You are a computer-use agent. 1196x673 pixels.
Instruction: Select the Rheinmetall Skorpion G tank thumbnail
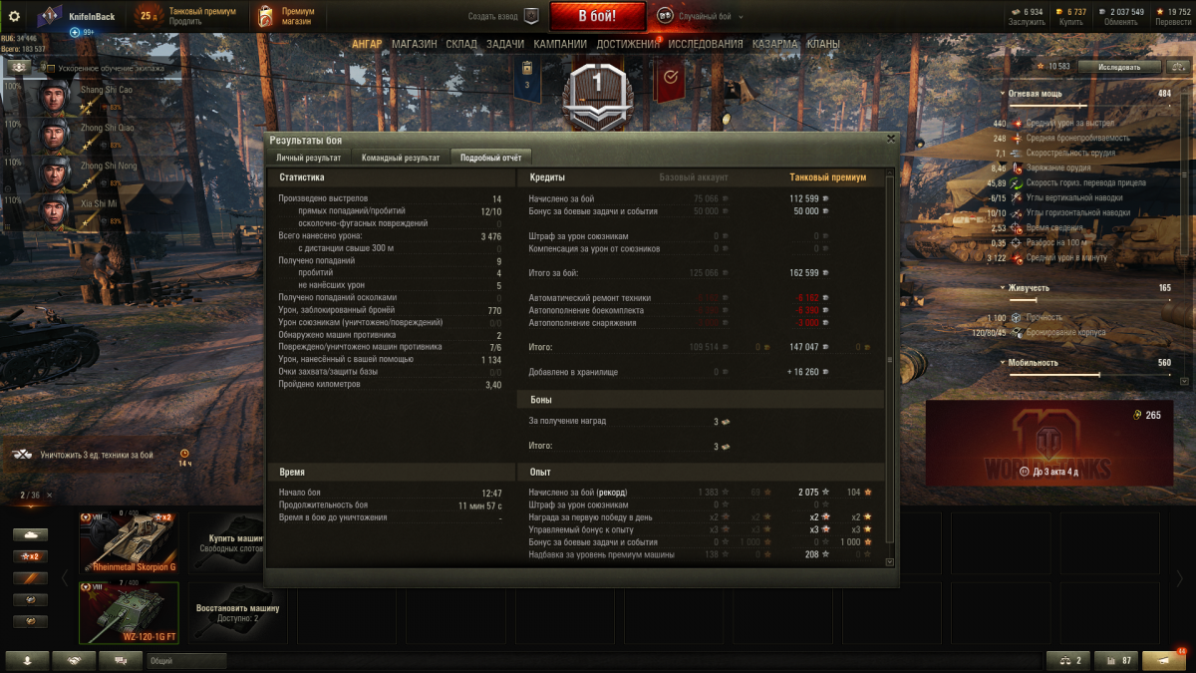129,542
